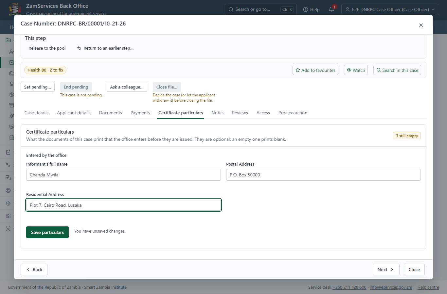Open the notifications bell
Screen dimensions: 447x294
tap(331, 9)
